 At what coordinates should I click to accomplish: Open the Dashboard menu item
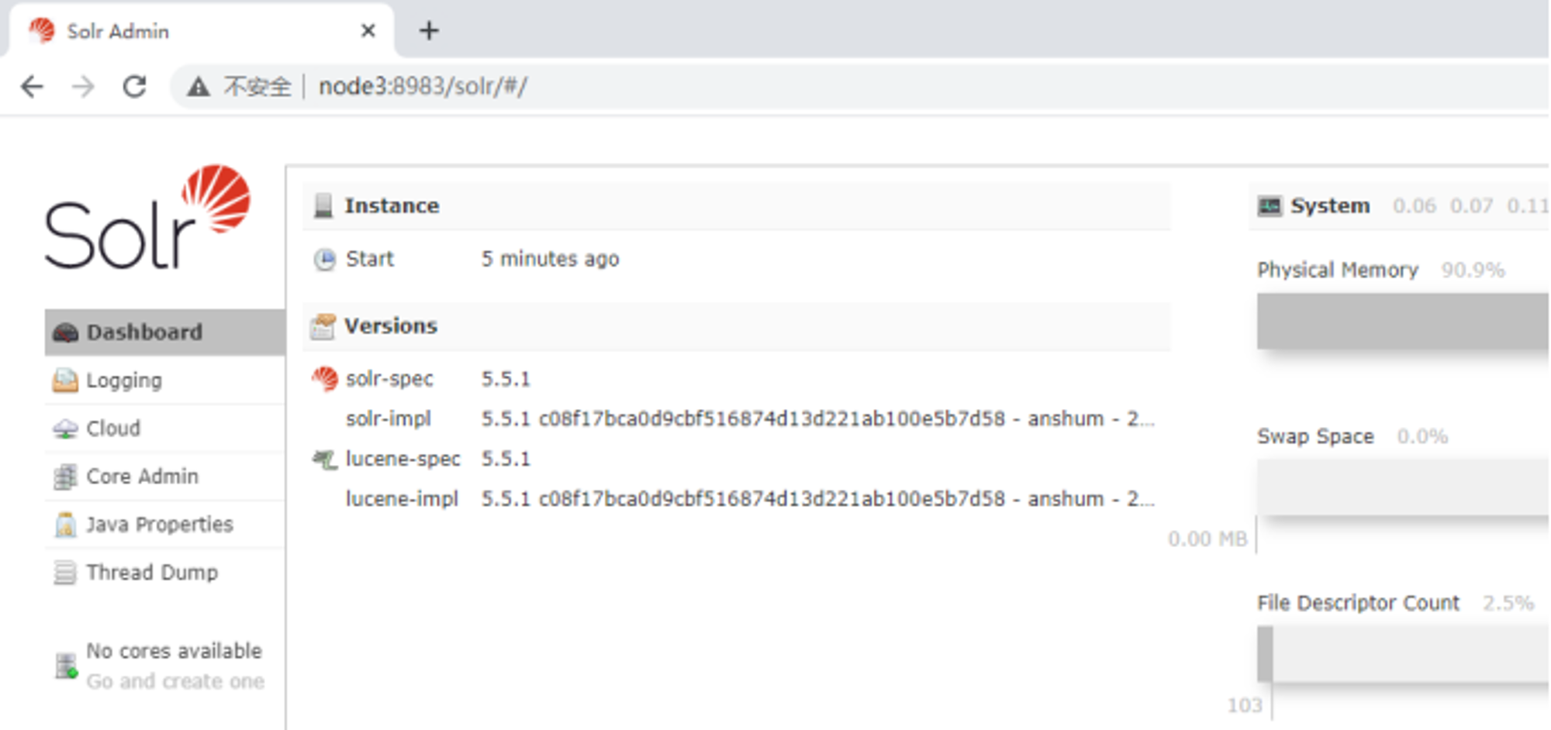point(165,332)
